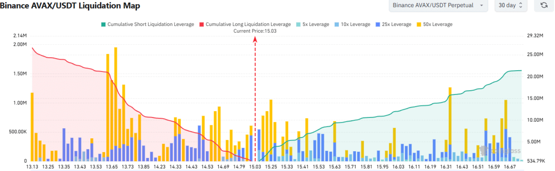Toggle the 5x Leverage legend entry
The image size is (555, 171).
tap(312, 24)
